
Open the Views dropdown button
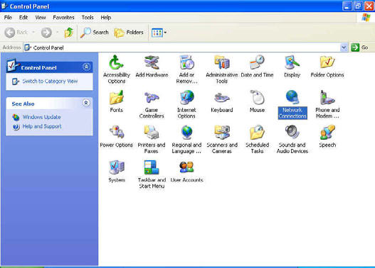(159, 33)
